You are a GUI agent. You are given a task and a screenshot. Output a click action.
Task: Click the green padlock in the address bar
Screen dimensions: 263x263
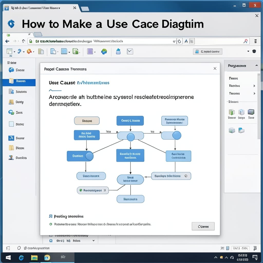point(31,41)
